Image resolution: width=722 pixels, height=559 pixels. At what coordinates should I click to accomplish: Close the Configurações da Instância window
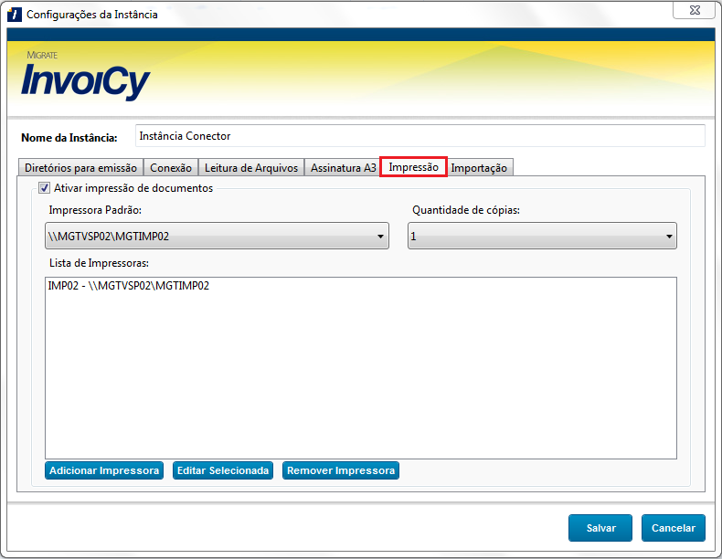point(694,10)
